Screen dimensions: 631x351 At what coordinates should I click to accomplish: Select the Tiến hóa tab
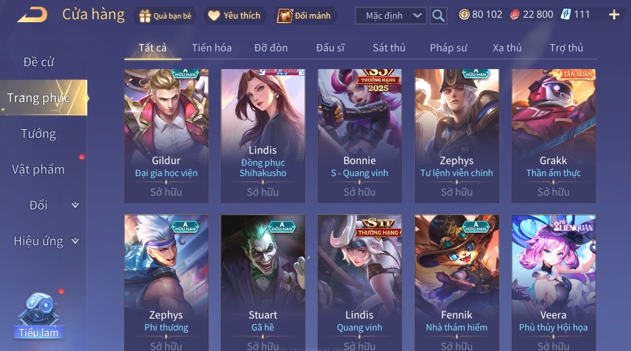coord(212,48)
